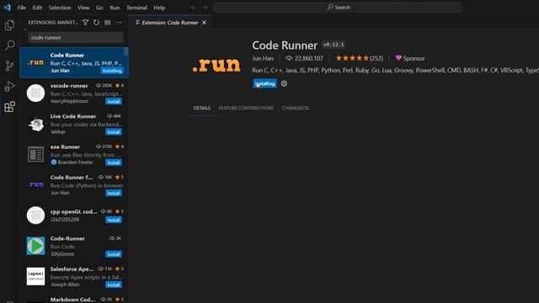Click Installing badge on Code Runner list item
Screen dimensions: 539x303
(x=112, y=71)
